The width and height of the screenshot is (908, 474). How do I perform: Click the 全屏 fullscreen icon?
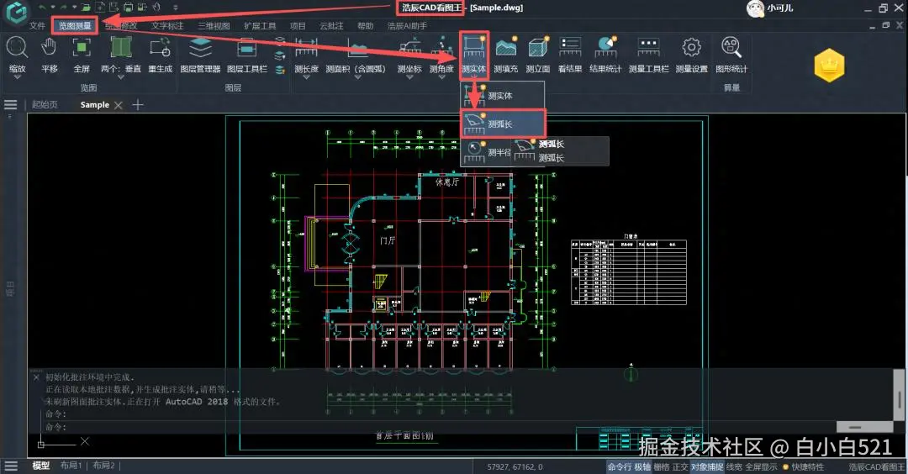click(x=82, y=47)
